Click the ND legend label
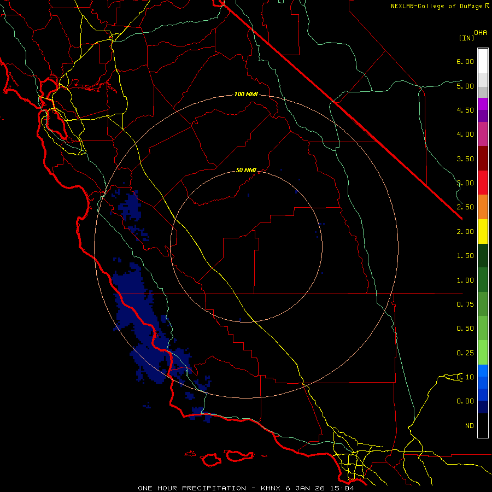492x492 pixels. (470, 426)
